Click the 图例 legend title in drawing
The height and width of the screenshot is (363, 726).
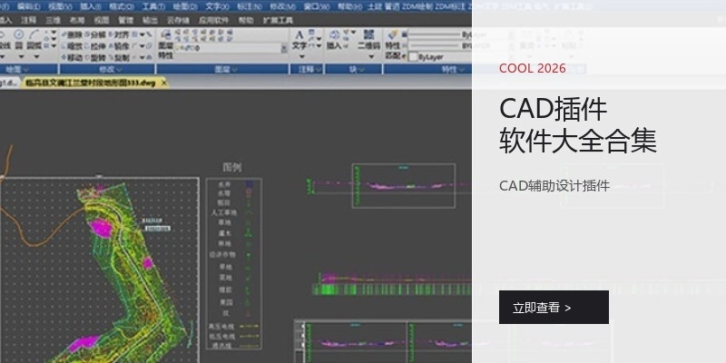[x=232, y=167]
